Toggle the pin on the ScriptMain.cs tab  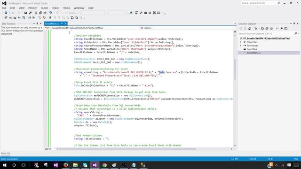coord(62,23)
